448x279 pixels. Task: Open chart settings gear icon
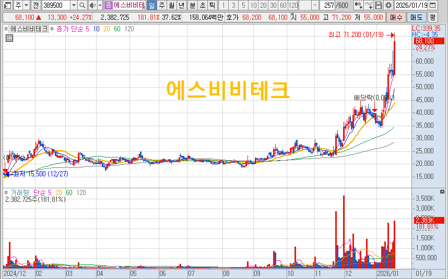tap(388, 5)
